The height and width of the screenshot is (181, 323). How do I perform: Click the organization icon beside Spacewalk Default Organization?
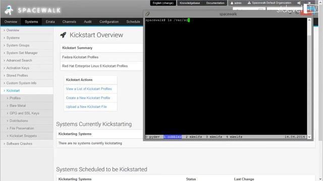point(249,3)
